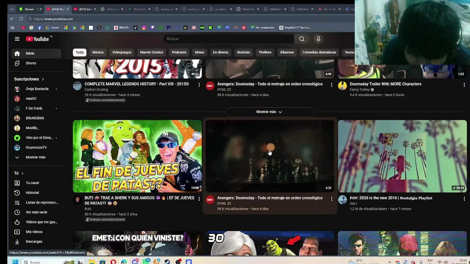Open Listas de reproducción in the sidebar
Screen dimensions: 470x264
(x=36, y=202)
